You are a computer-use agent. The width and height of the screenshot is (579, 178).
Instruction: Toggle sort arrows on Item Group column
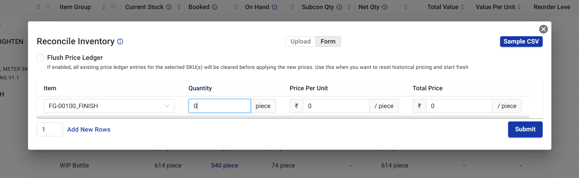104,7
